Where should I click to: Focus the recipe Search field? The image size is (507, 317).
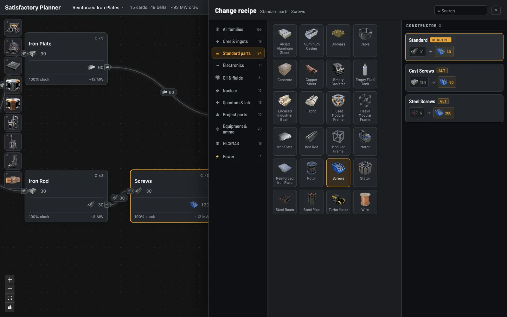[x=461, y=10]
